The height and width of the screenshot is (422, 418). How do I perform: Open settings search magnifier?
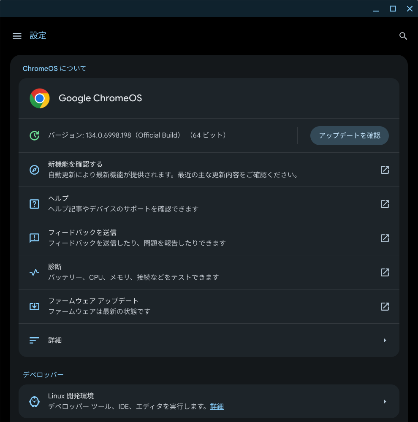point(403,36)
